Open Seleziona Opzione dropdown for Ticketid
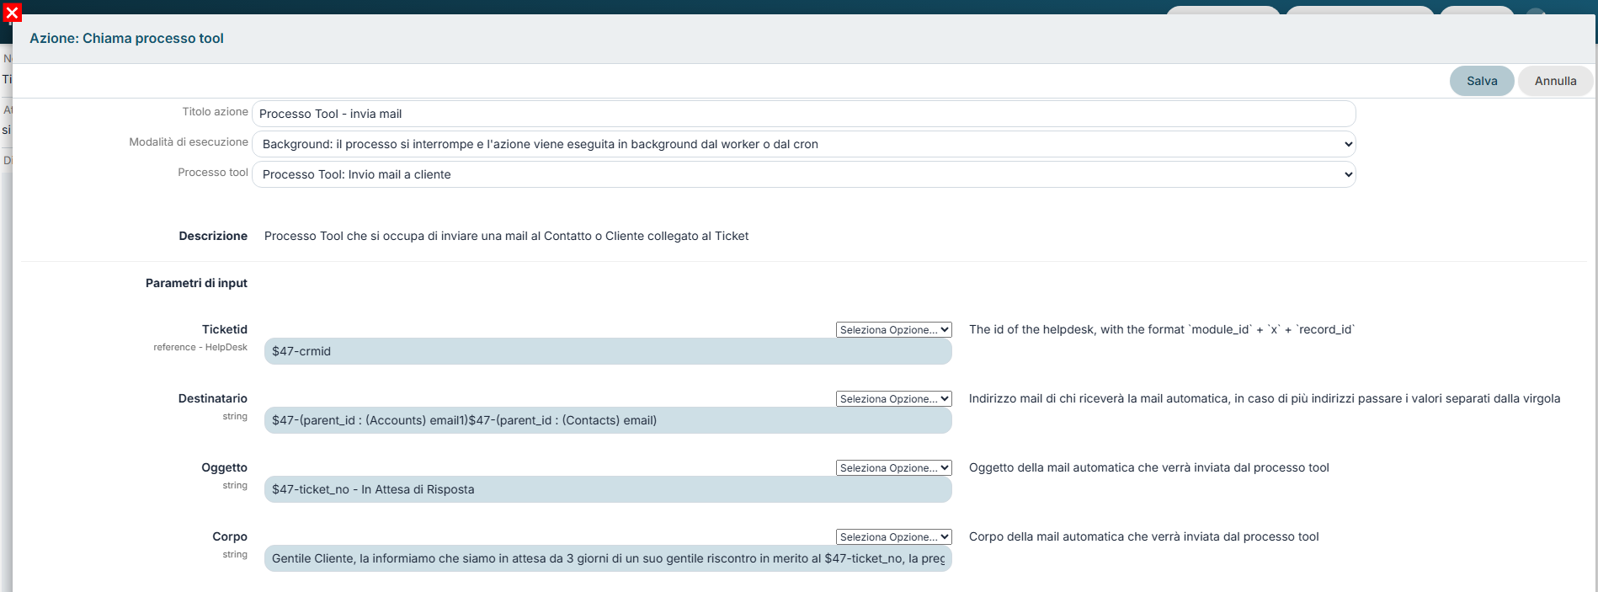The image size is (1598, 592). [893, 330]
